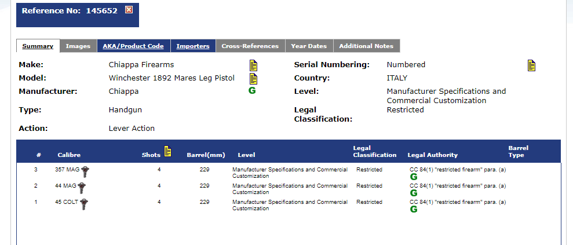Open note icon beside Make field
This screenshot has width=573, height=245.
pyautogui.click(x=253, y=65)
